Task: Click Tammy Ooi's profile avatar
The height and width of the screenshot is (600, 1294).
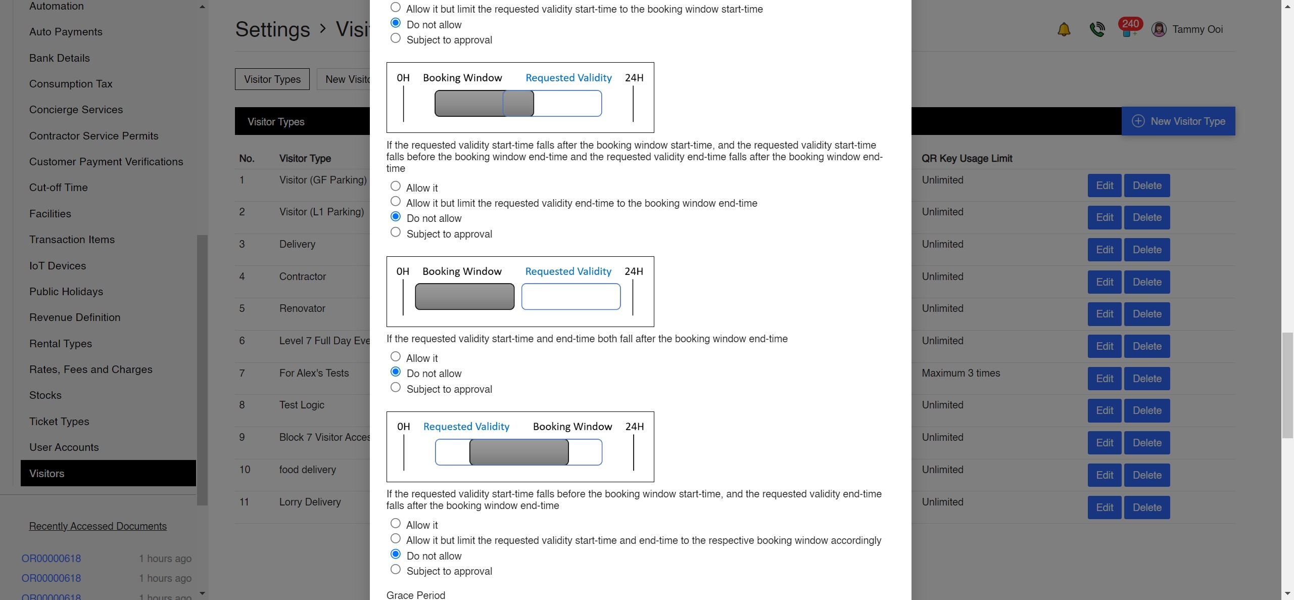Action: 1159,29
